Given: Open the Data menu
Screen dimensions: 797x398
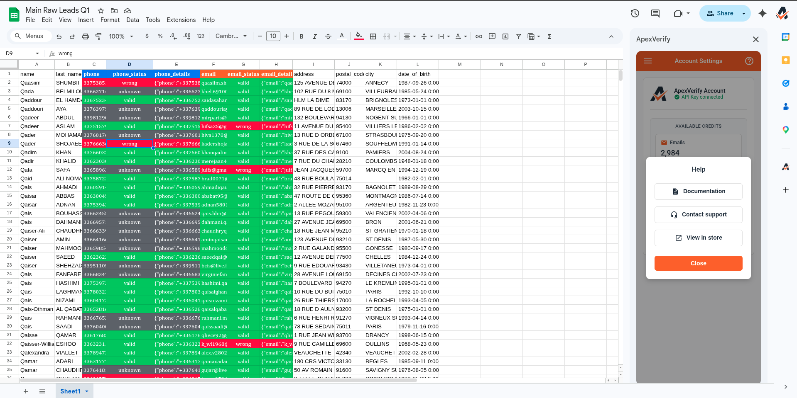Looking at the screenshot, I should point(132,19).
